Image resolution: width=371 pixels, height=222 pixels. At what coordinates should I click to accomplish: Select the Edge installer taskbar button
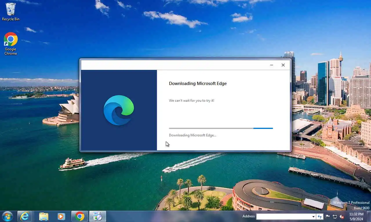97,216
